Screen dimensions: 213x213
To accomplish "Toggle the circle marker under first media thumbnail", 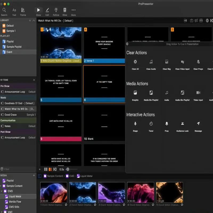I will 66,205.
